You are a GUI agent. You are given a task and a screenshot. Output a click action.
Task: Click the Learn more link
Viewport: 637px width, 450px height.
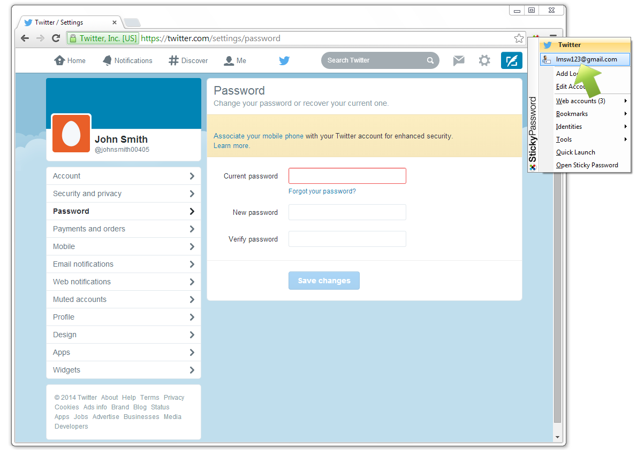coord(231,146)
